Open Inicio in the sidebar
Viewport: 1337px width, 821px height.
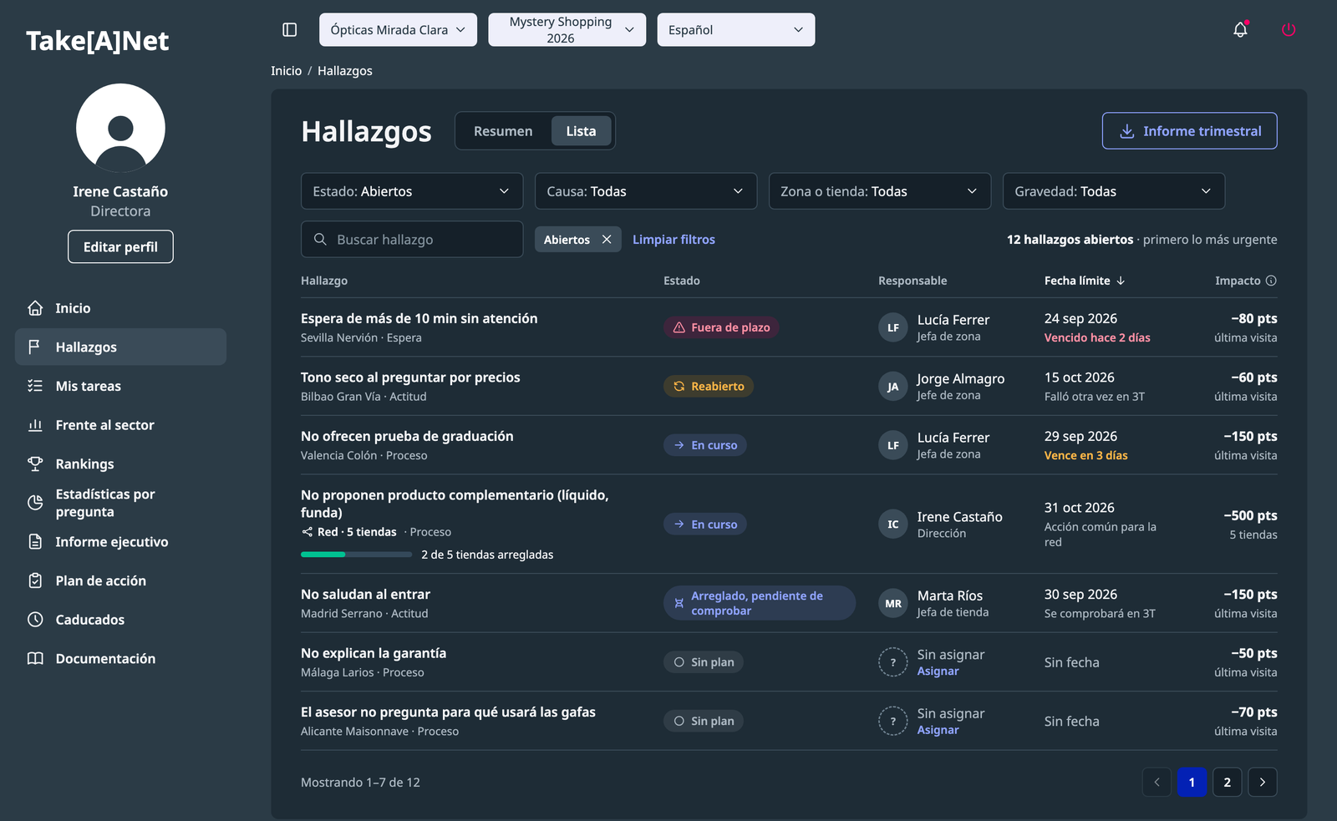pos(120,308)
